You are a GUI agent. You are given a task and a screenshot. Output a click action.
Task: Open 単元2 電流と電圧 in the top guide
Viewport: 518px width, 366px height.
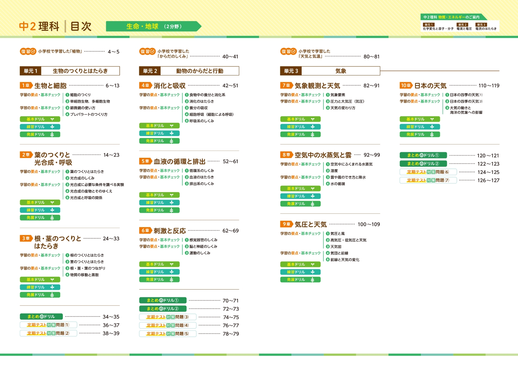(x=464, y=27)
